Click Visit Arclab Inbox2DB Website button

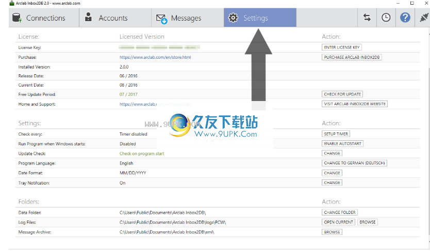tap(355, 104)
